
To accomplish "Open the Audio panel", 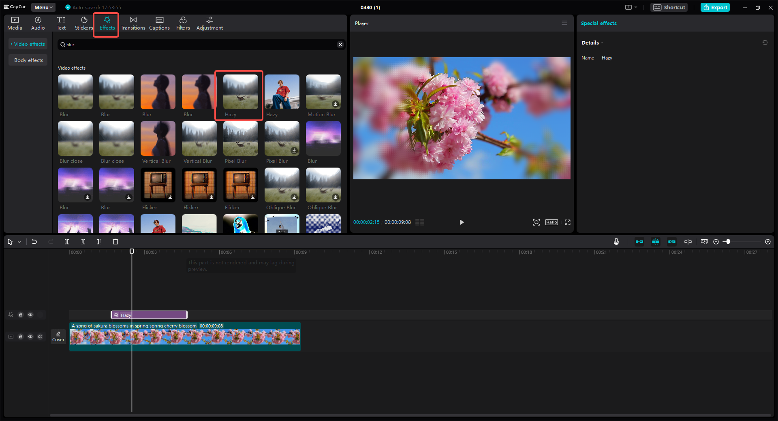I will [38, 23].
